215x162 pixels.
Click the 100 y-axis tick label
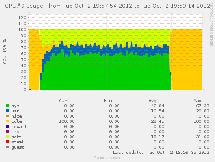[x=22, y=30]
